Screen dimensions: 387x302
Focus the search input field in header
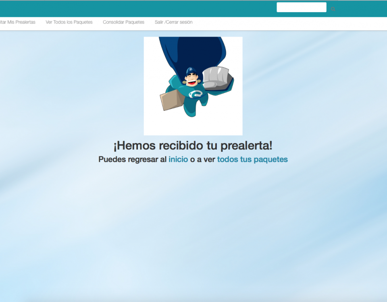(302, 7)
